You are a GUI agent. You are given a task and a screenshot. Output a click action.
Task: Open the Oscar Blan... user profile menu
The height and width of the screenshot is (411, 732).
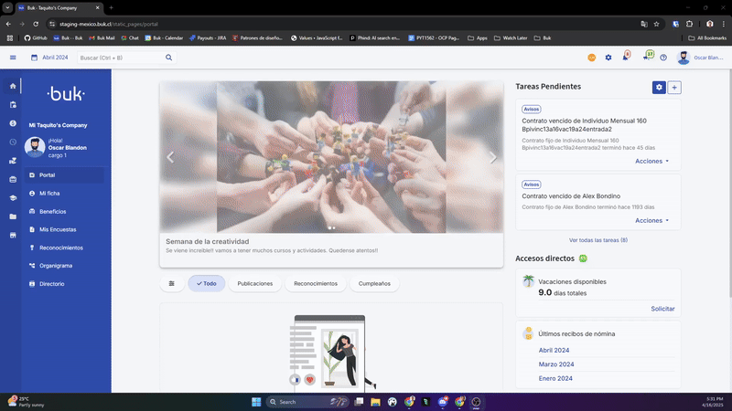[x=700, y=58]
